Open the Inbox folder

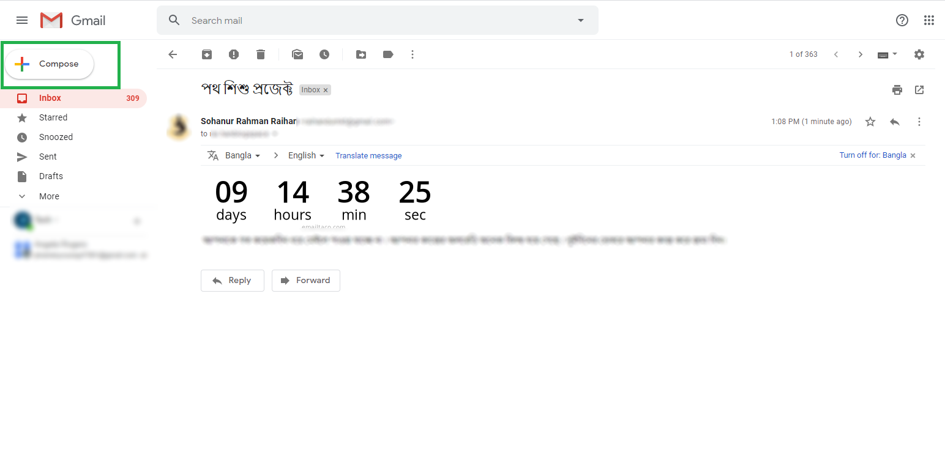[73, 98]
